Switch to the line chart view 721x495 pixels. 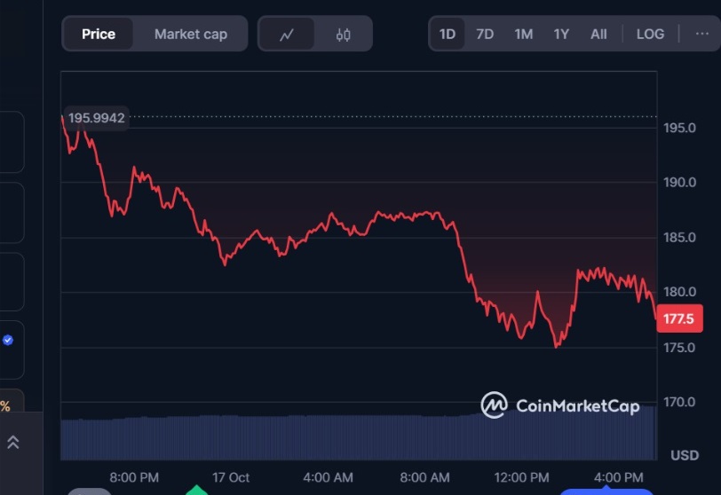287,35
